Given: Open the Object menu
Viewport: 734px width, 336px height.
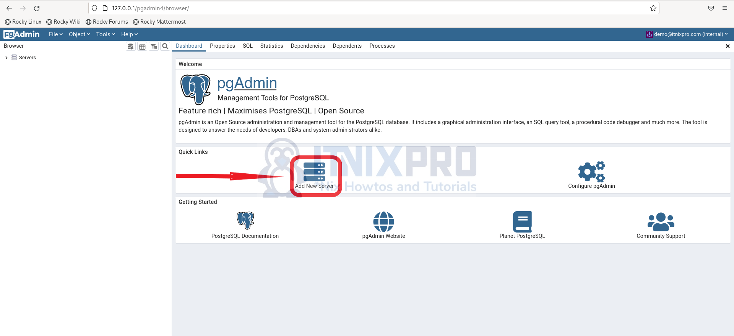Looking at the screenshot, I should point(80,34).
